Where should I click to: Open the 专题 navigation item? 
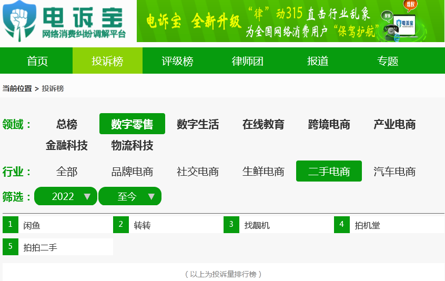(x=388, y=61)
